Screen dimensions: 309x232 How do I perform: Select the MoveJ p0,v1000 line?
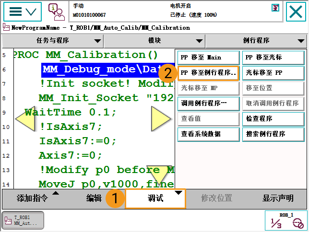coord(106,184)
